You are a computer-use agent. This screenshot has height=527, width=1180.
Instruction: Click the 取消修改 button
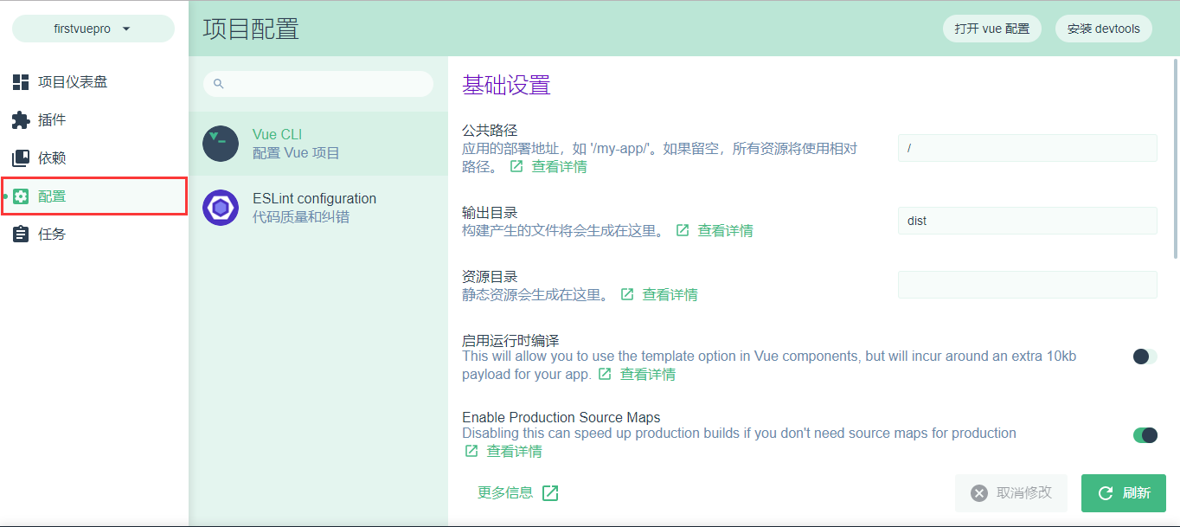point(1011,493)
